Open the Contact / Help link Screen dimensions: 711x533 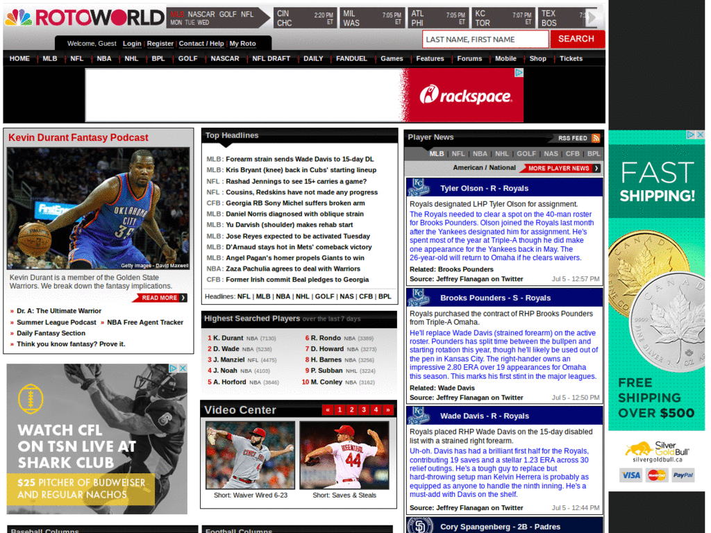click(201, 44)
